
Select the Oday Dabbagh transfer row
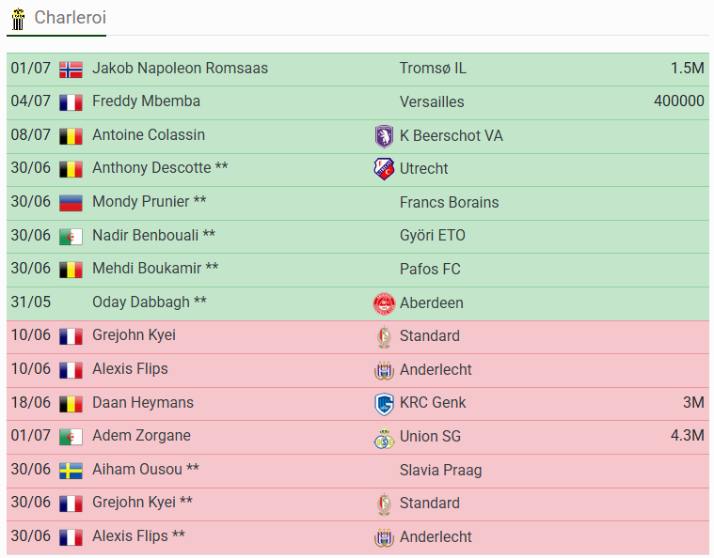(357, 303)
